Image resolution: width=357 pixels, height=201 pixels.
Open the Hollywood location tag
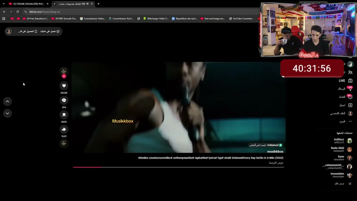(266, 145)
